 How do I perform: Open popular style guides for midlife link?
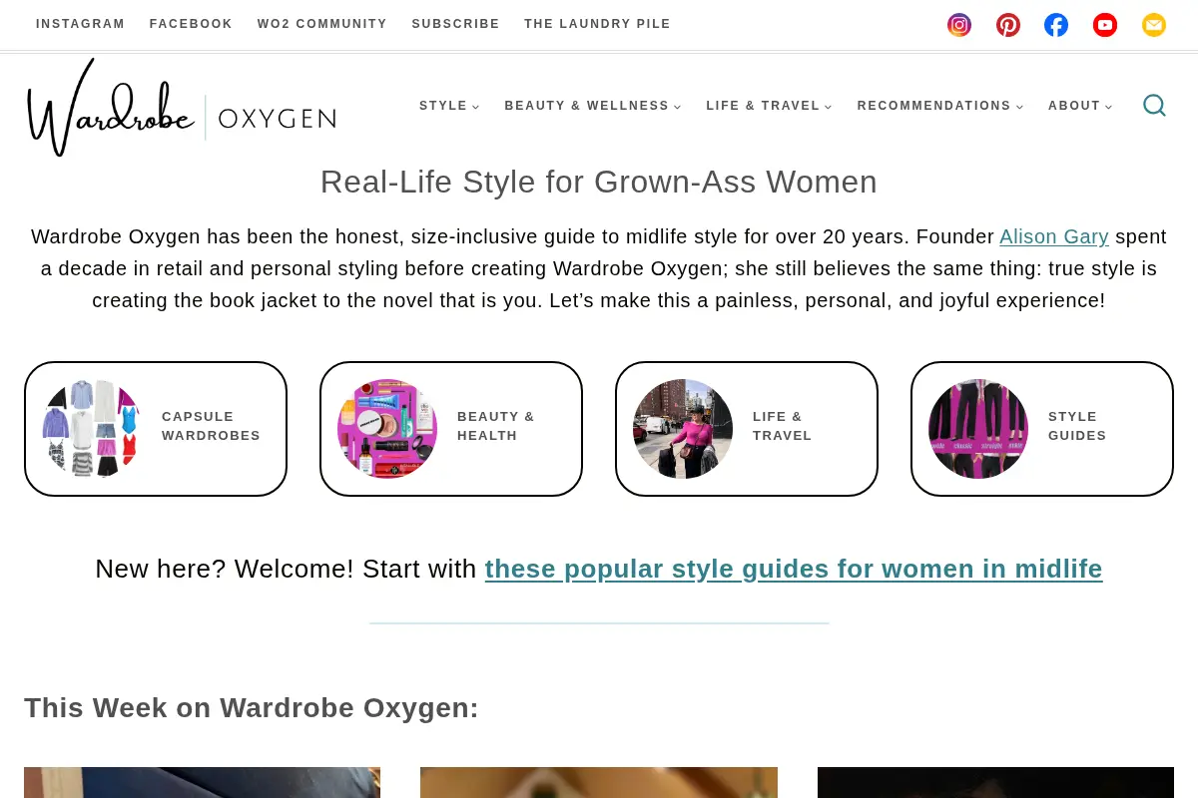coord(794,569)
